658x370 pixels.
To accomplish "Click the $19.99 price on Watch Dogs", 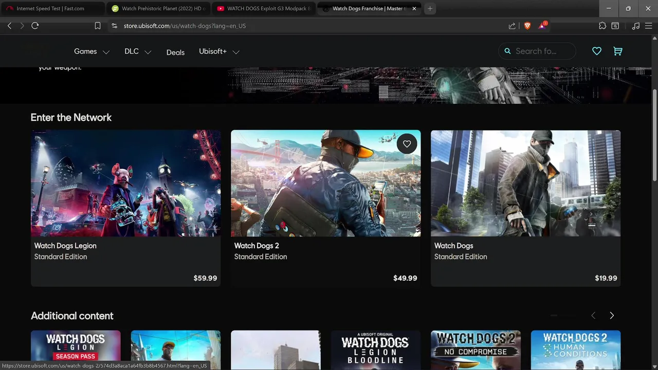I will pyautogui.click(x=606, y=278).
